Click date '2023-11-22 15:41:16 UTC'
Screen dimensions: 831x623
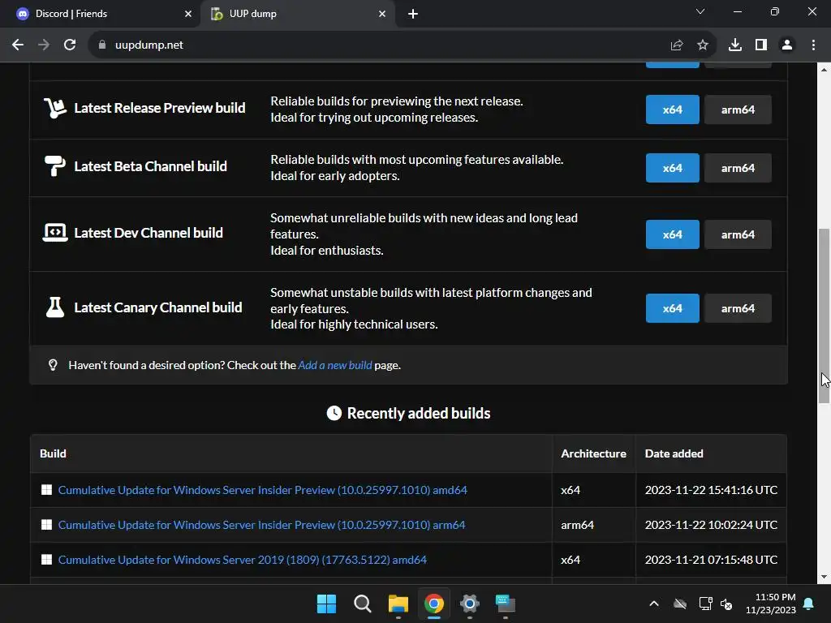tap(711, 490)
